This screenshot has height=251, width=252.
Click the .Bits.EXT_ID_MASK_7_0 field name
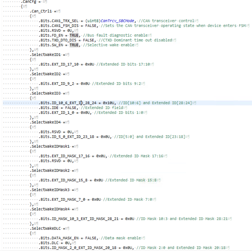click(x=62, y=199)
